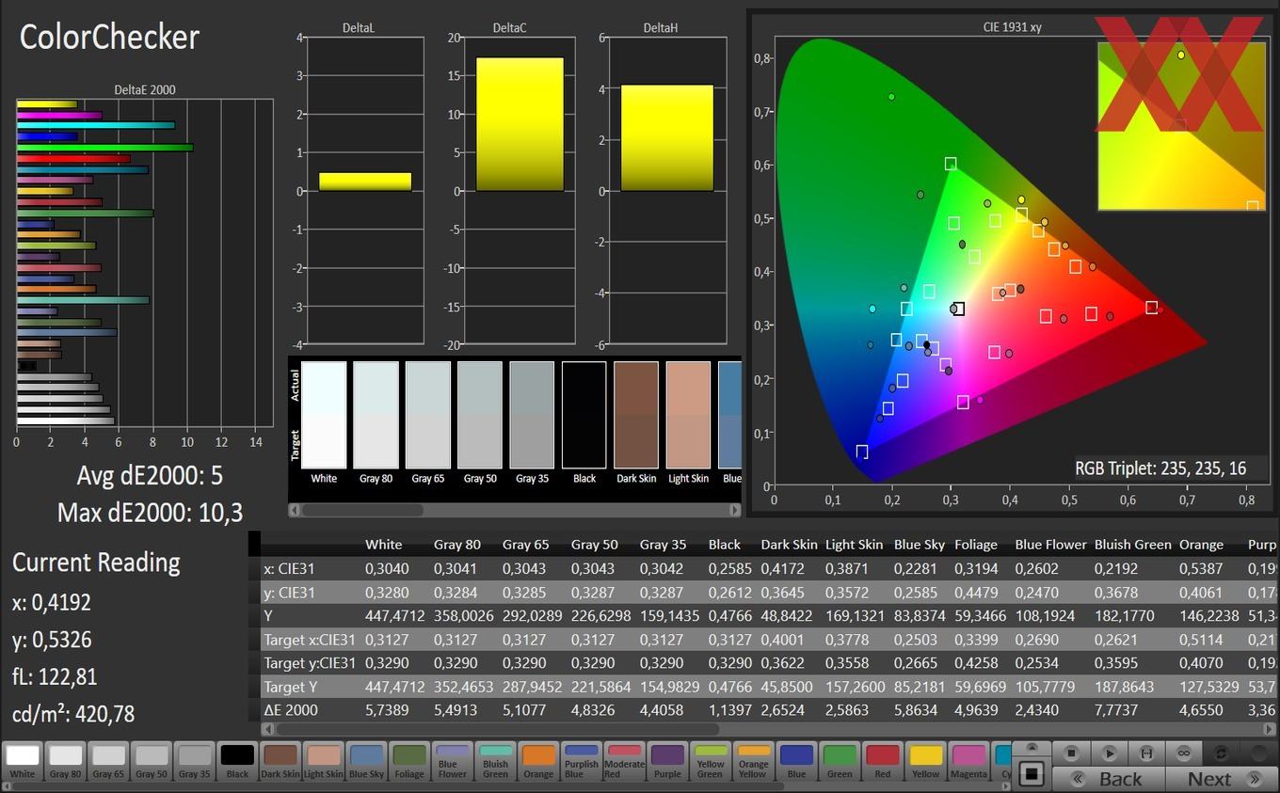Select the Blue Flower patch in bottom strip
1280x793 pixels.
pyautogui.click(x=452, y=761)
